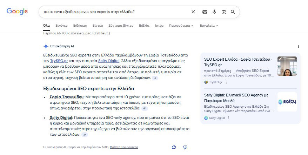The image size is (308, 155).
Task: Click the Google logo
Action: click(x=17, y=12)
